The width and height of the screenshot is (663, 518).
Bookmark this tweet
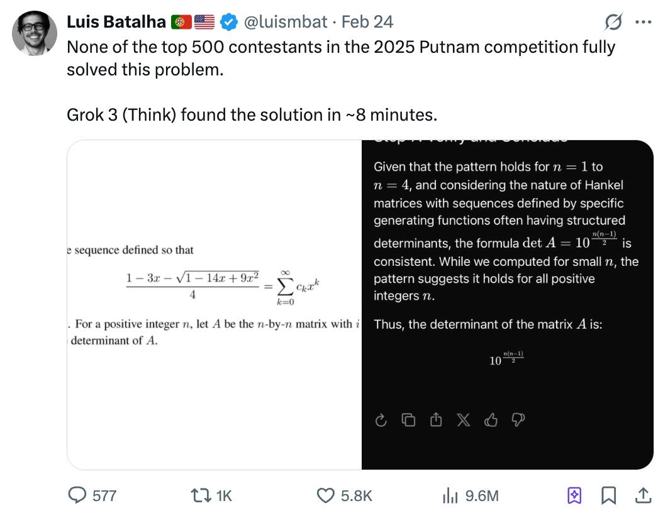click(x=608, y=495)
